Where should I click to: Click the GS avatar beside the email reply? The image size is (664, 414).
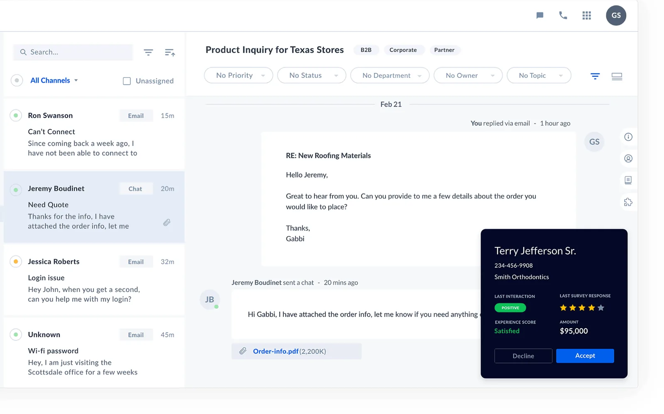click(594, 142)
